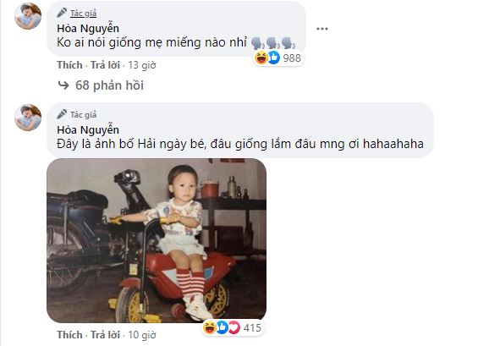Image resolution: width=500 pixels, height=346 pixels.
Task: Click Hòa Nguyễn's avatar on second comment
Action: coord(28,118)
